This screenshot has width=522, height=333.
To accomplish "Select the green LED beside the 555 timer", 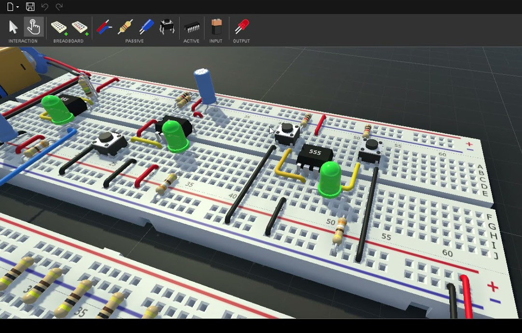I will [x=330, y=179].
